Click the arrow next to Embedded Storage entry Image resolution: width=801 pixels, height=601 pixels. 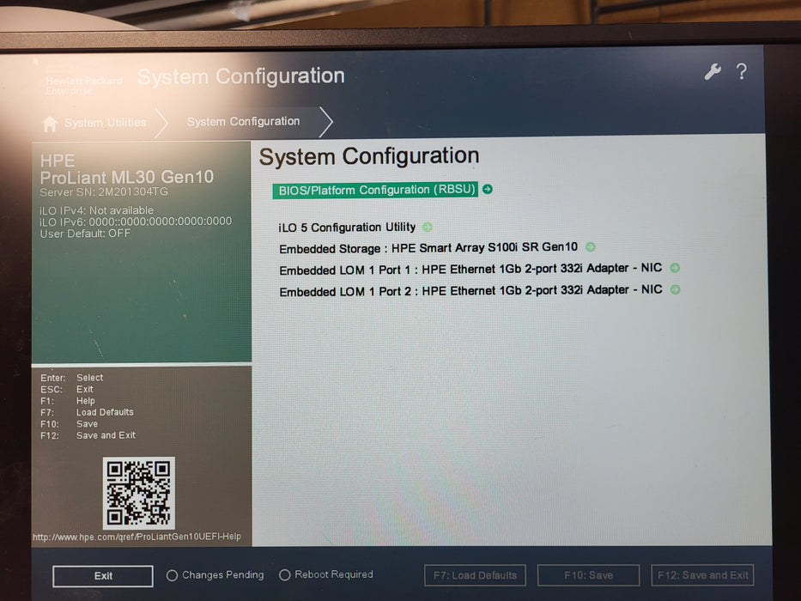[x=590, y=246]
